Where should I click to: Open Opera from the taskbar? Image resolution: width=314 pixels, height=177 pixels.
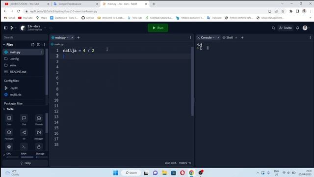coord(183,173)
